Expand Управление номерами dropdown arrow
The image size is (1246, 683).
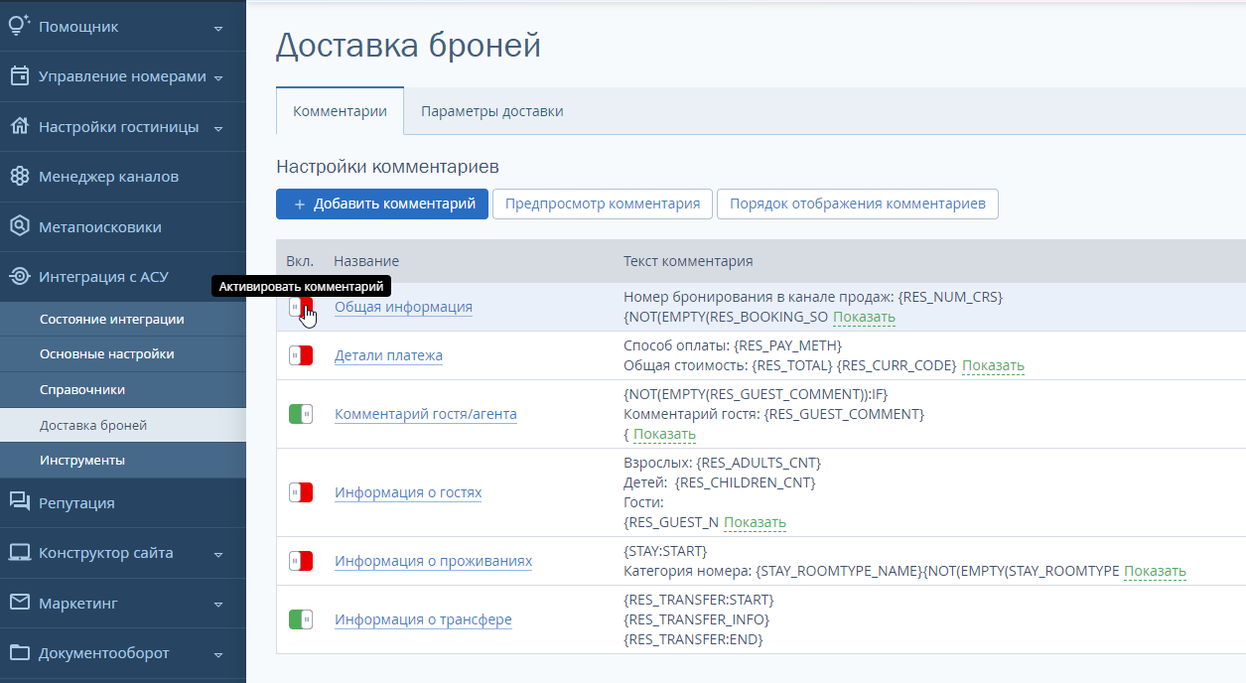click(x=218, y=77)
